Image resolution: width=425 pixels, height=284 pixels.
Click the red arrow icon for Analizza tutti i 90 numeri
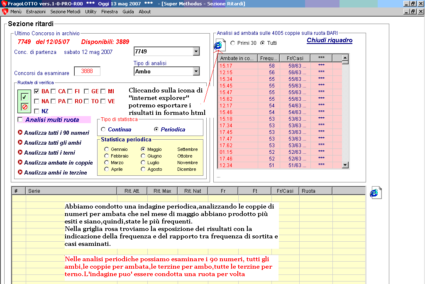[x=20, y=133]
